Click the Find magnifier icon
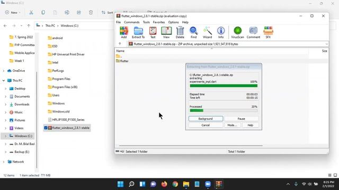The height and width of the screenshot is (190, 339). coord(193,33)
